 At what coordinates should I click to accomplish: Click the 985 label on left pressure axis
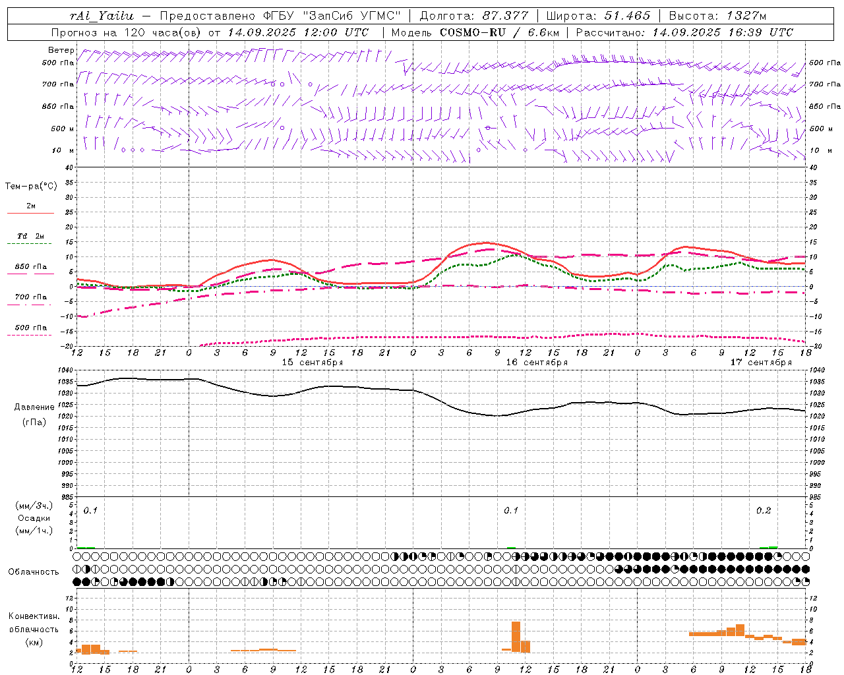[x=66, y=497]
